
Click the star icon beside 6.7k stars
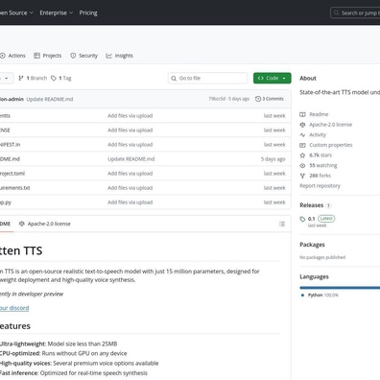[302, 155]
